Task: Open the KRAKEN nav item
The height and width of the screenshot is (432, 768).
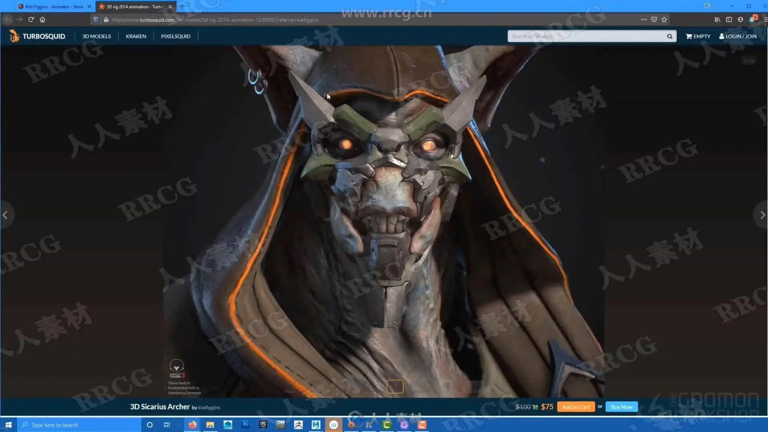Action: (x=136, y=36)
